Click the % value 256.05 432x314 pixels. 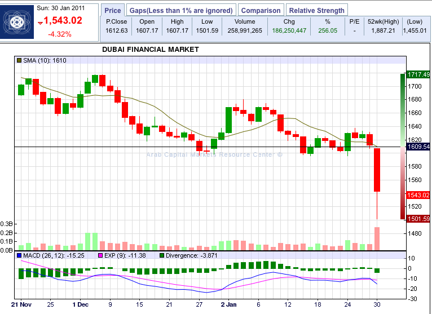coord(328,30)
